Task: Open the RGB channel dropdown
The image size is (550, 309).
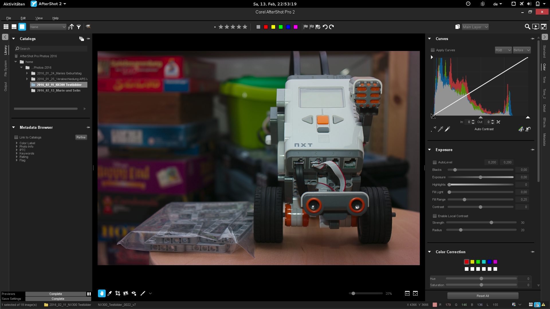Action: coord(503,50)
